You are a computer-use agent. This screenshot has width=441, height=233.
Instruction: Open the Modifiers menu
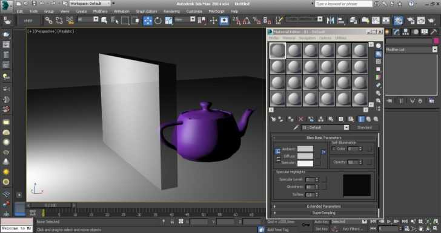click(100, 11)
